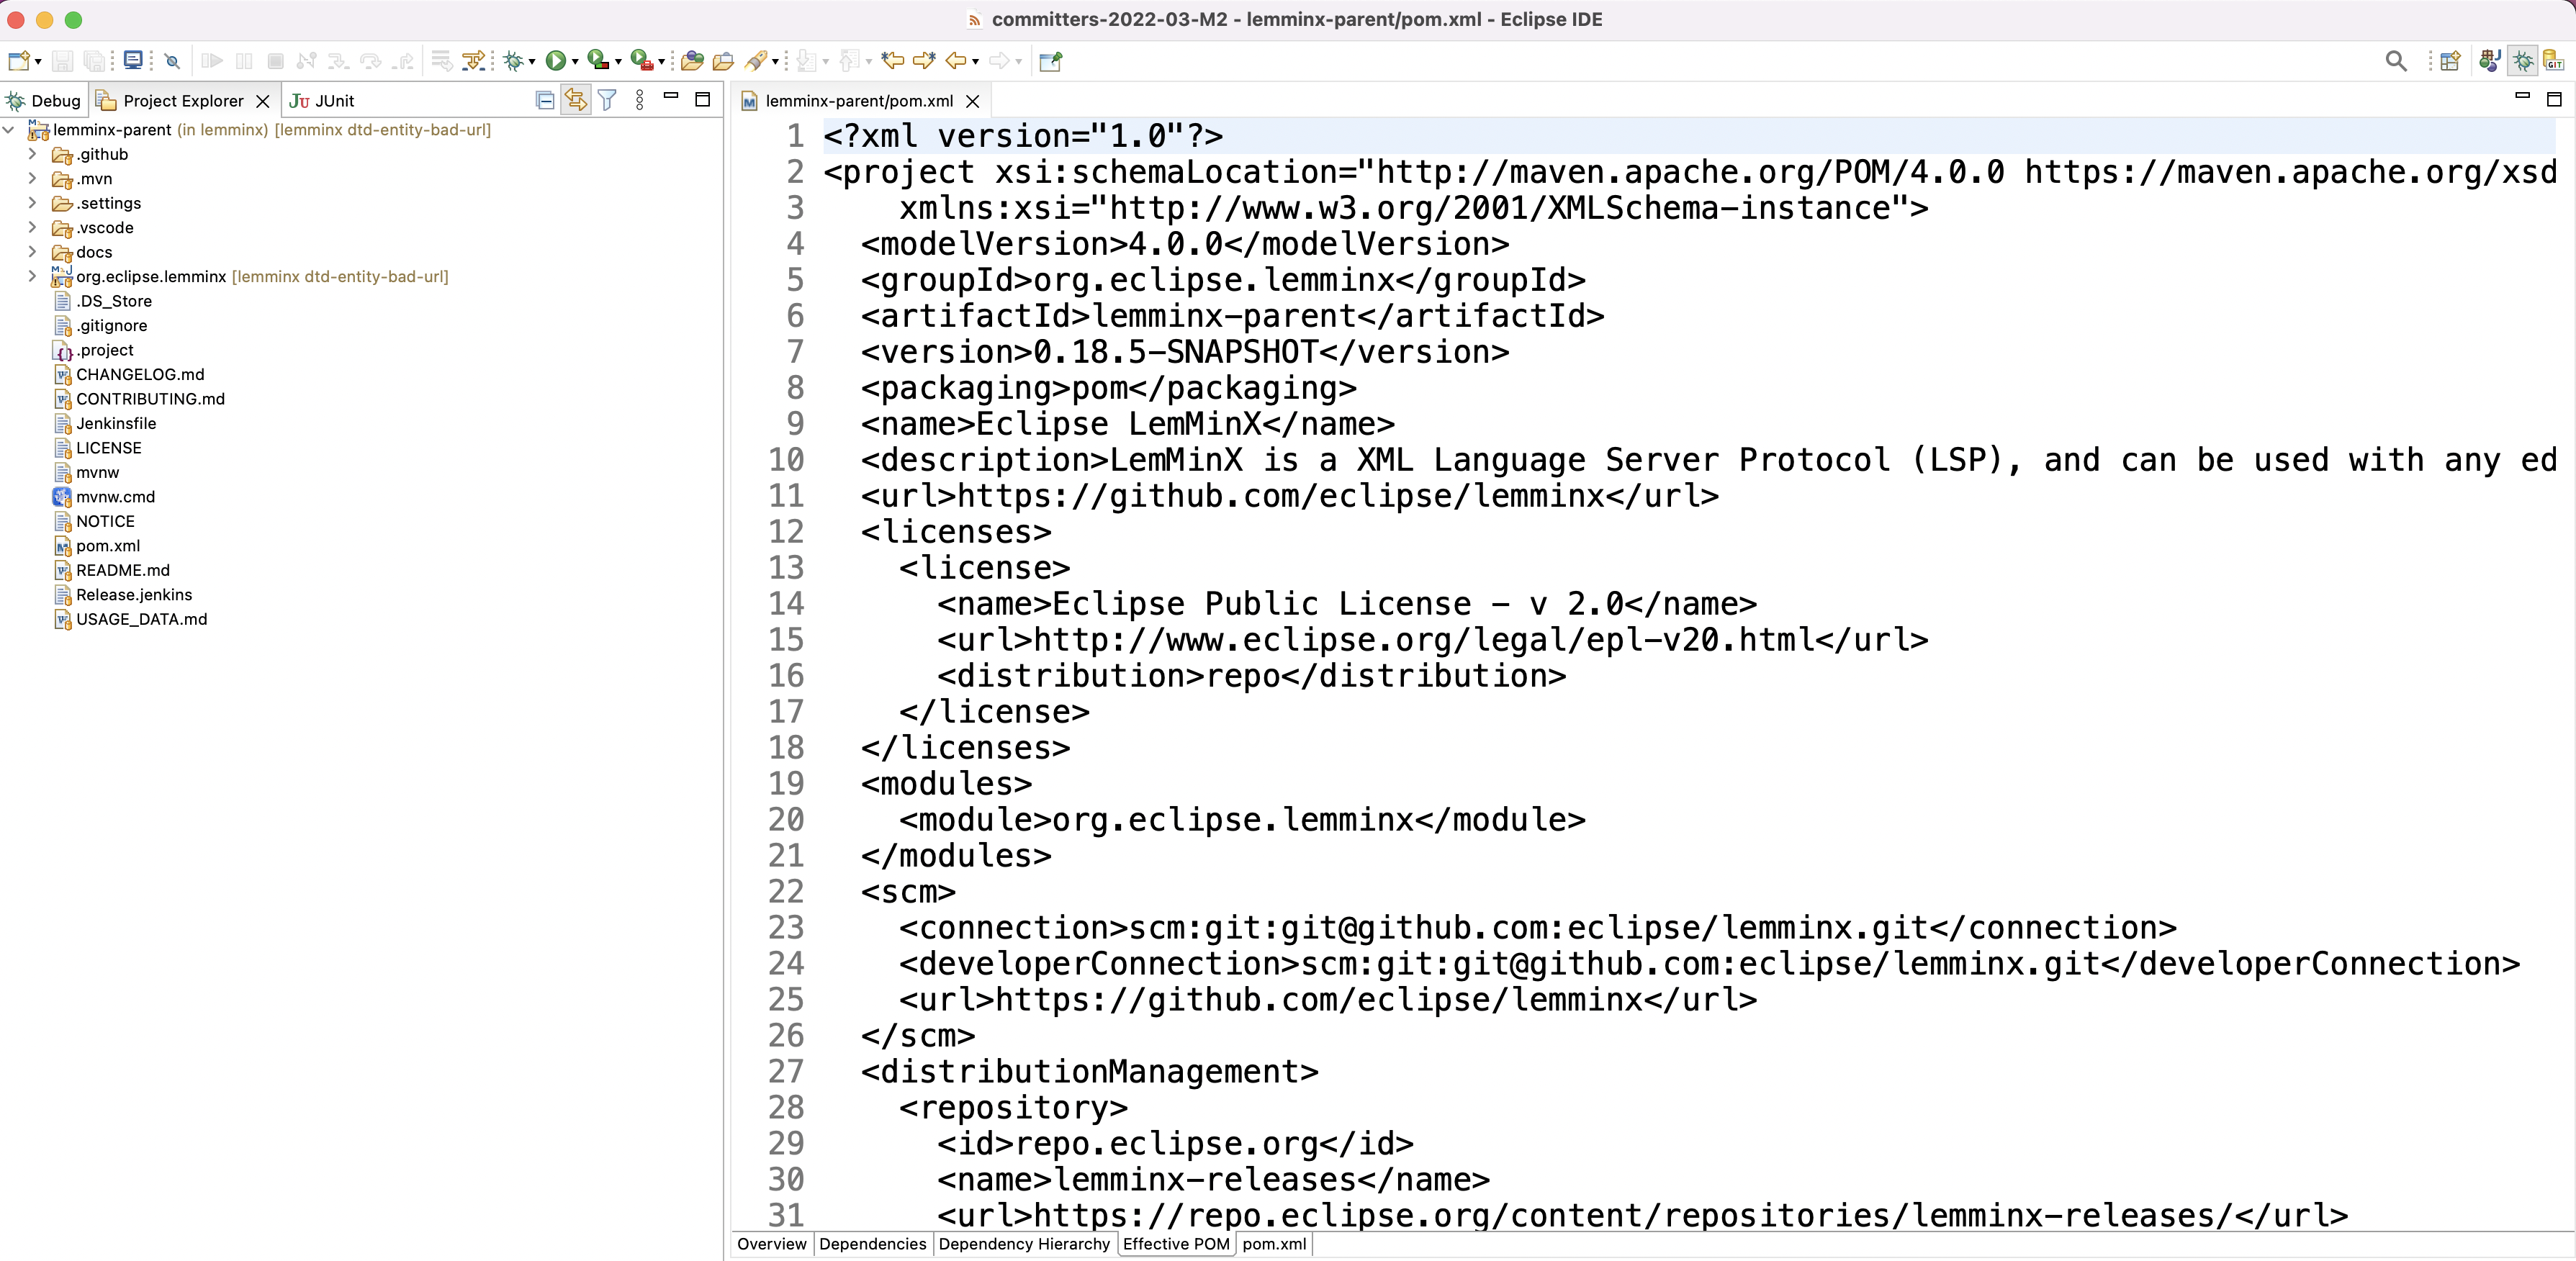Click the Search flashlight toolbar icon
The height and width of the screenshot is (1261, 2576).
click(757, 61)
